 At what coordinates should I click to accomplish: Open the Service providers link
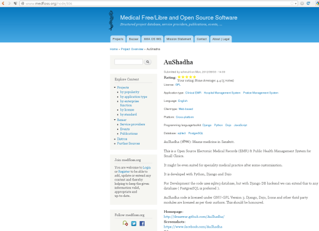click(x=133, y=124)
